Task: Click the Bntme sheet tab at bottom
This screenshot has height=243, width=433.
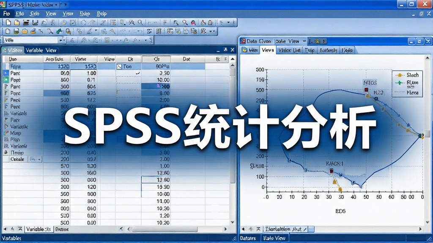Action: point(62,229)
